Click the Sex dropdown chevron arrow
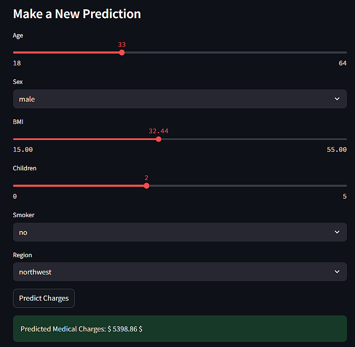355x347 pixels. 337,99
